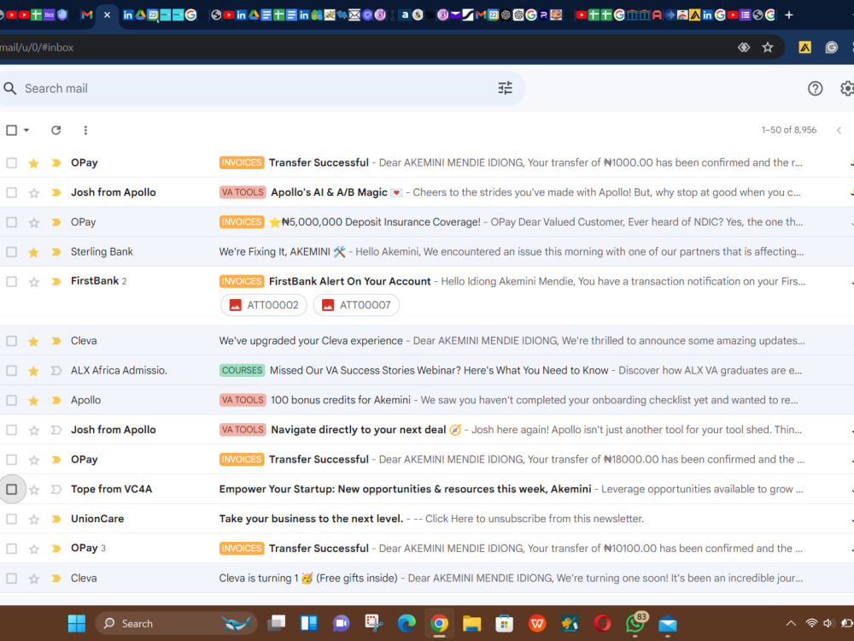The image size is (854, 641).
Task: Open File Explorer from the taskbar
Action: click(x=471, y=624)
